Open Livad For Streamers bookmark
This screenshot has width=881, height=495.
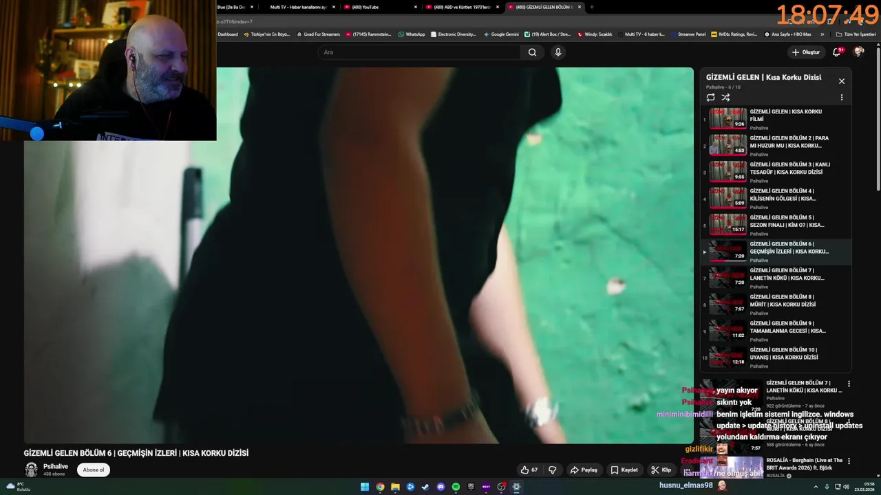(318, 34)
